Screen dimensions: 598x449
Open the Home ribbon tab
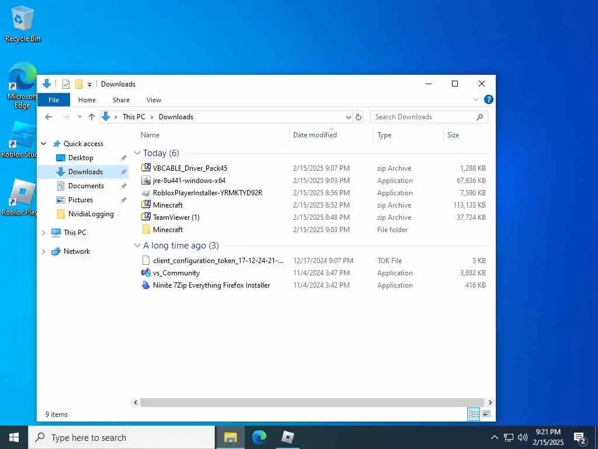(x=87, y=100)
